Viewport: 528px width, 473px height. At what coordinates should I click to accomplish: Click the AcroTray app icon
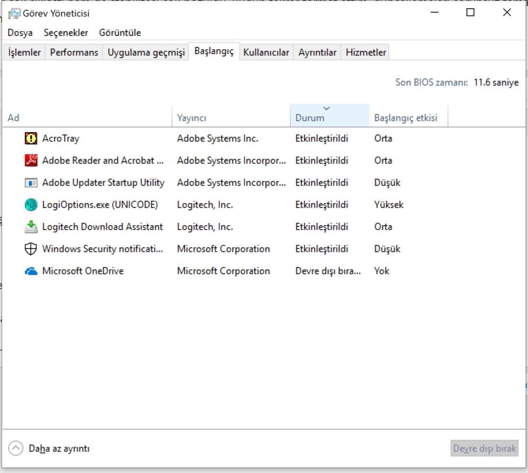pyautogui.click(x=31, y=138)
